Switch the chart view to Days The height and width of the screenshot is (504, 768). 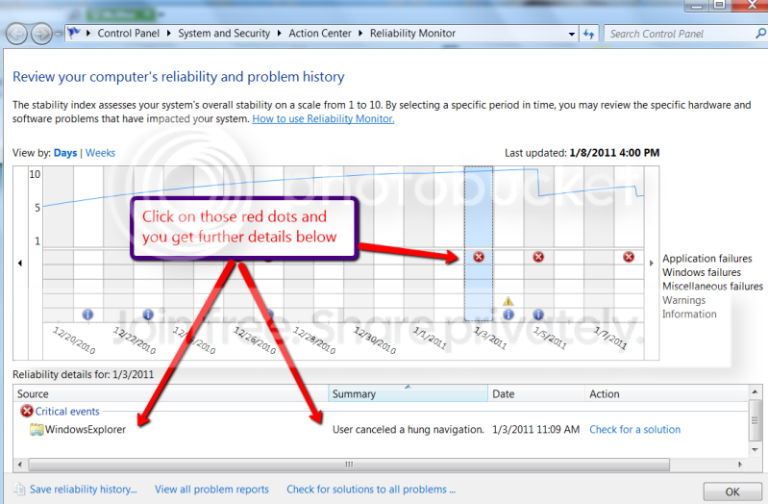point(65,153)
